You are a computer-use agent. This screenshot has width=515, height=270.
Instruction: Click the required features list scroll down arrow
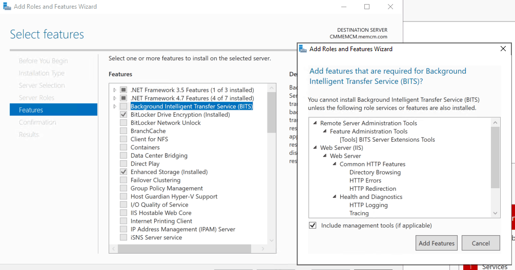click(x=496, y=213)
